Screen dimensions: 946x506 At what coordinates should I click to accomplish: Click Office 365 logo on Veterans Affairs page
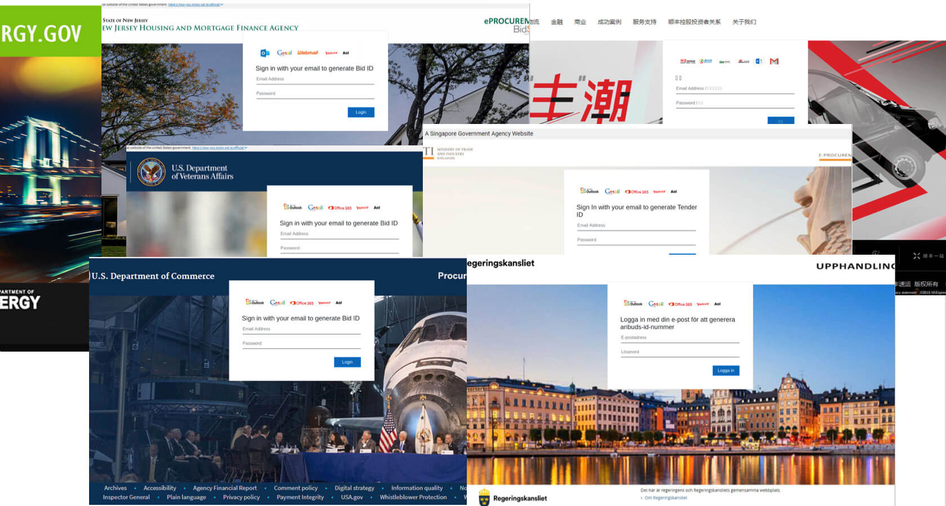pyautogui.click(x=340, y=208)
